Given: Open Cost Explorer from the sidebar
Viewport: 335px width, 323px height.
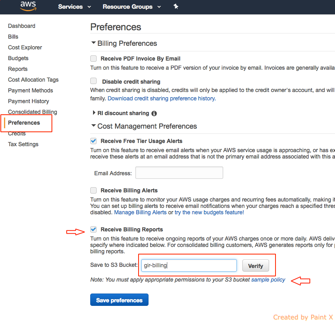Looking at the screenshot, I should coord(25,47).
